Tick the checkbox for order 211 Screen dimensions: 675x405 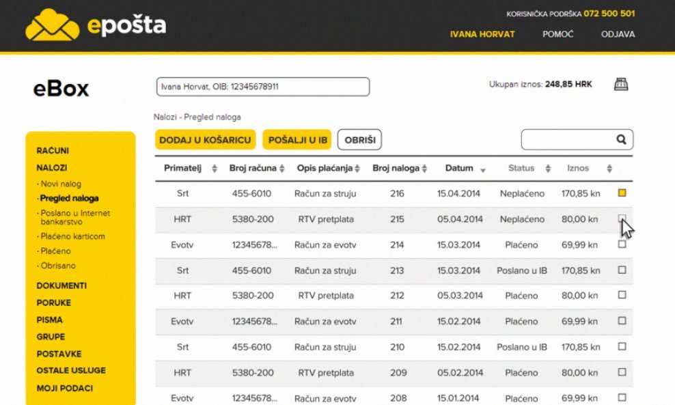tap(622, 320)
